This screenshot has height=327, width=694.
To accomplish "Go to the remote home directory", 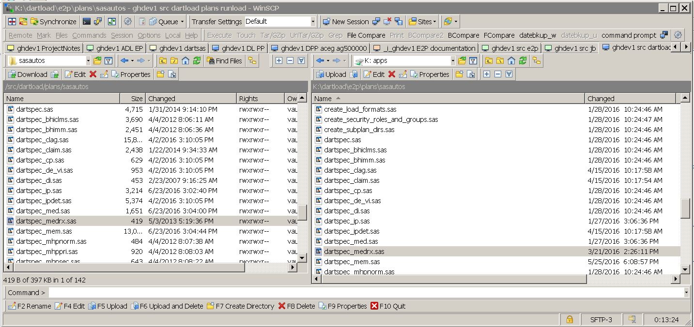I will (x=185, y=61).
